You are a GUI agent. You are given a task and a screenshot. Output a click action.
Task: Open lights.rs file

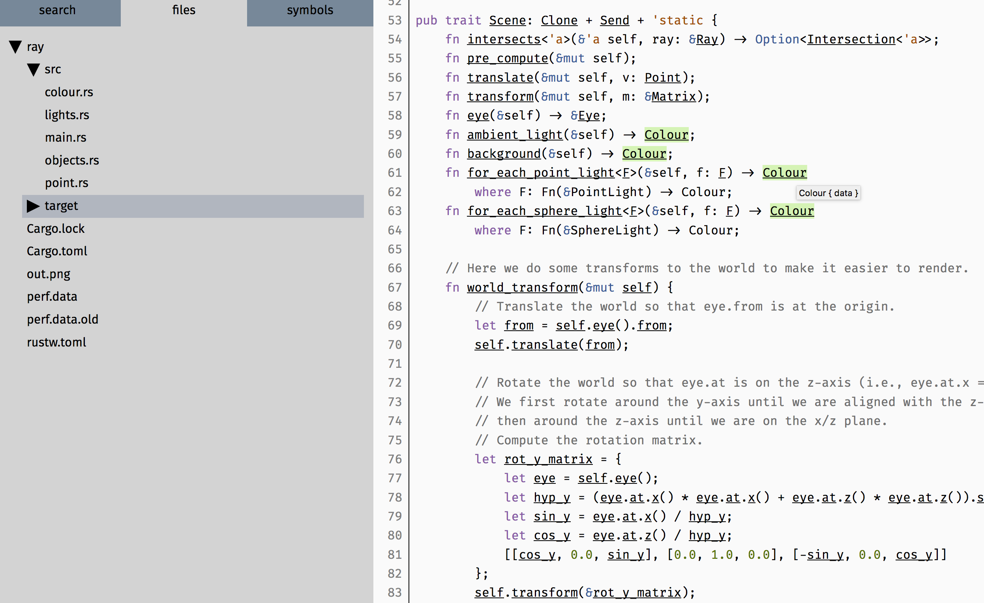[67, 115]
